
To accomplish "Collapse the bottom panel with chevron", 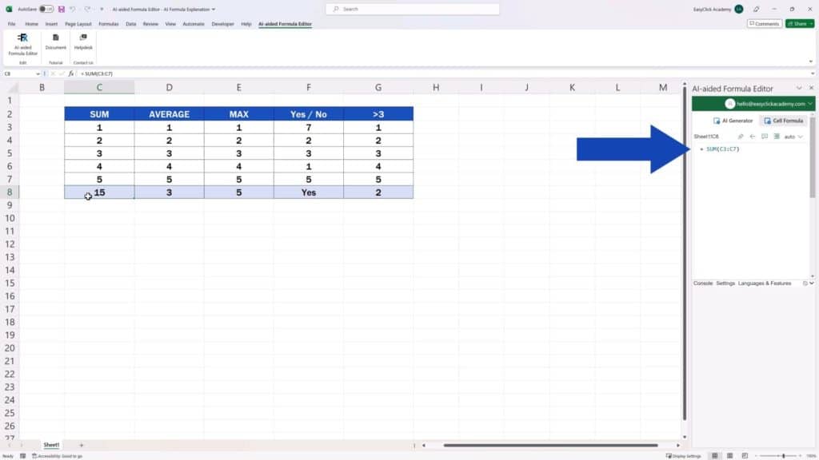I will (812, 284).
